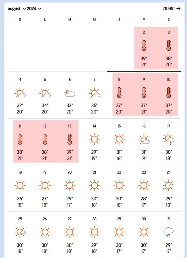Select day 28 date label

click(94, 219)
